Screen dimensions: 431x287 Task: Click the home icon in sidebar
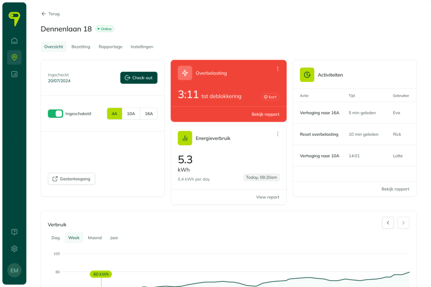click(14, 41)
